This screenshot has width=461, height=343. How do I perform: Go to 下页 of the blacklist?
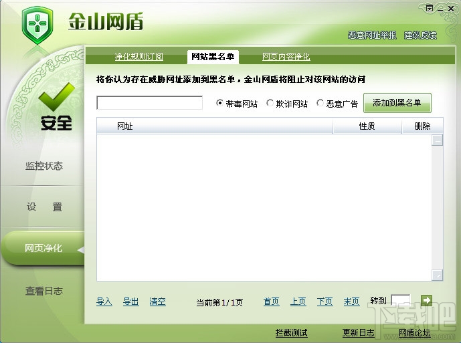(x=325, y=302)
